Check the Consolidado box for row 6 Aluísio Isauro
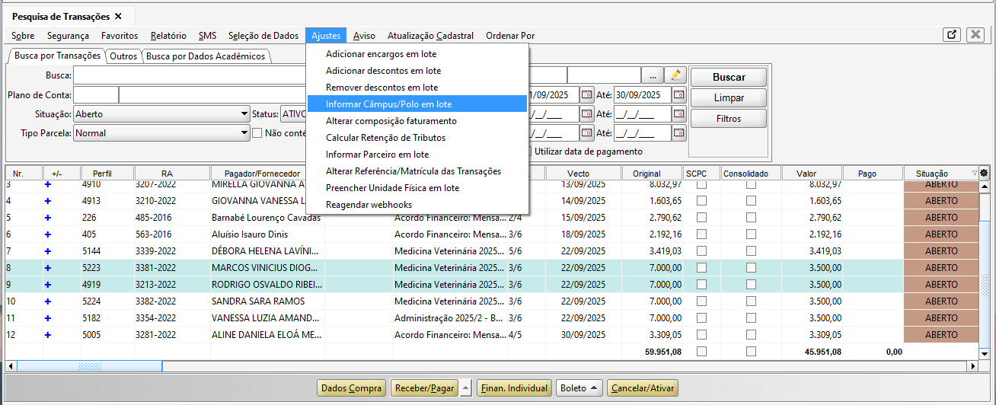 [x=751, y=234]
